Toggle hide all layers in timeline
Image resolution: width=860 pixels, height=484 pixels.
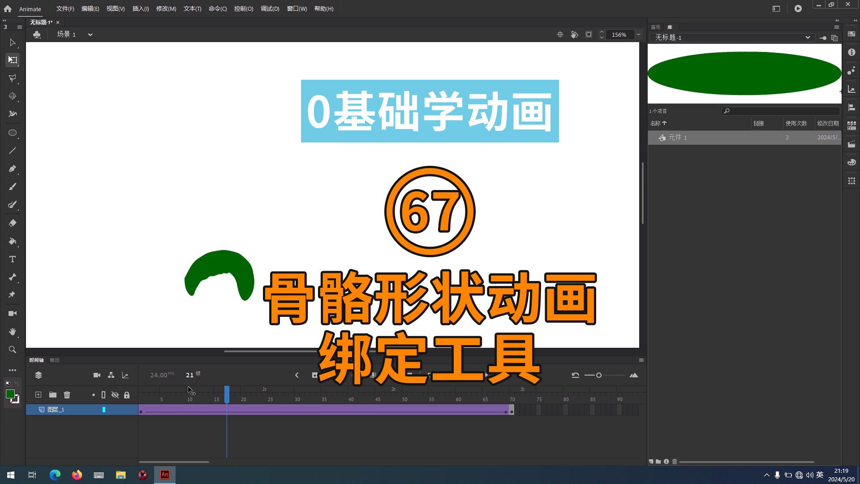[x=116, y=395]
